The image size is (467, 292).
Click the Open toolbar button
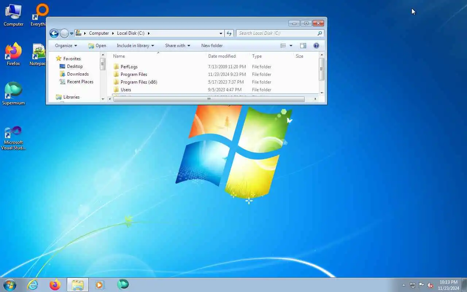(x=97, y=46)
